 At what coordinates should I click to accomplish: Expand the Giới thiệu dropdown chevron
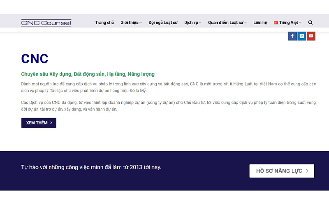[141, 23]
